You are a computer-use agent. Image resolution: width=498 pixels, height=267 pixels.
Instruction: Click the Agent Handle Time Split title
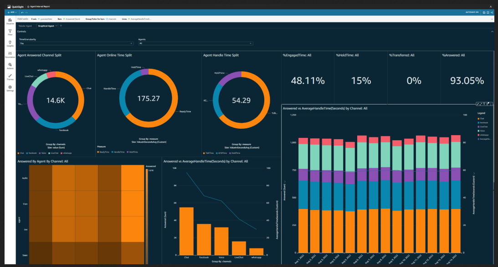221,55
